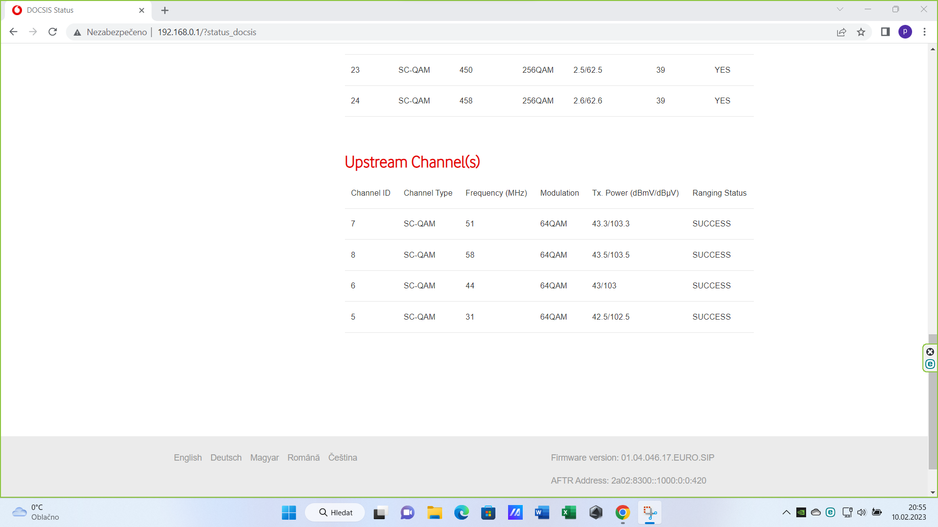
Task: Open the blue slash app on taskbar
Action: 515,512
